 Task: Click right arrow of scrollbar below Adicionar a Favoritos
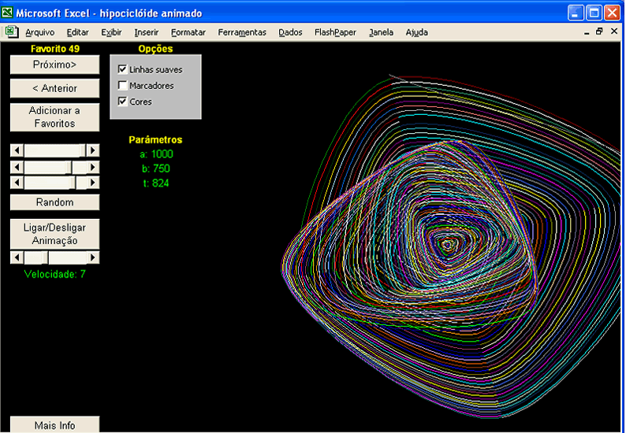pos(93,150)
